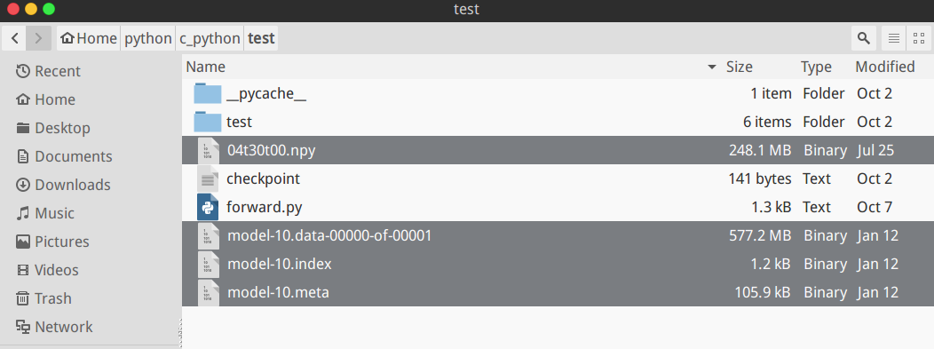Select model-10.meta file row
934x349 pixels.
click(x=558, y=292)
